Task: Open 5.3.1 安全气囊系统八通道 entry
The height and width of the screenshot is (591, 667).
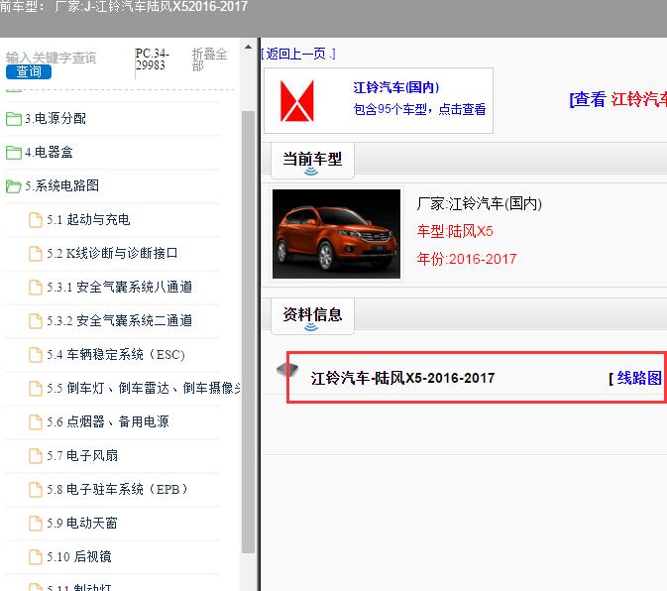Action: click(120, 287)
